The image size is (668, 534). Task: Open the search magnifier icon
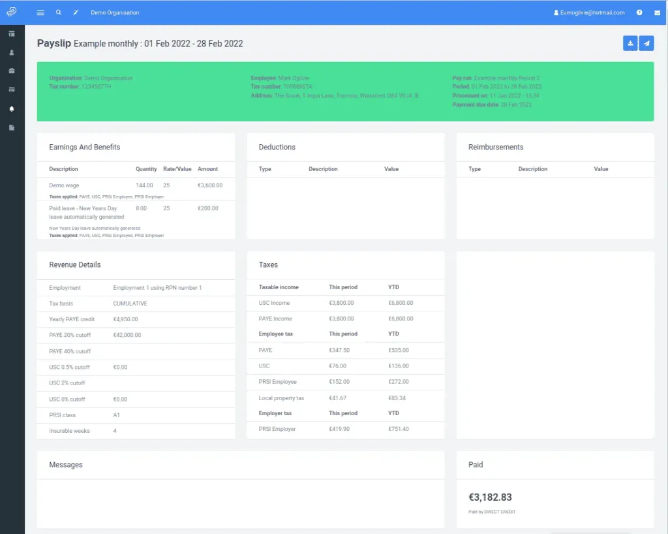tap(59, 12)
